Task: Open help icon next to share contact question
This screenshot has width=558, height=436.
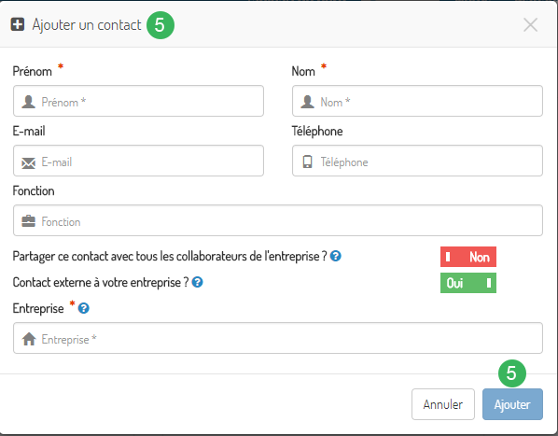Action: click(x=336, y=256)
